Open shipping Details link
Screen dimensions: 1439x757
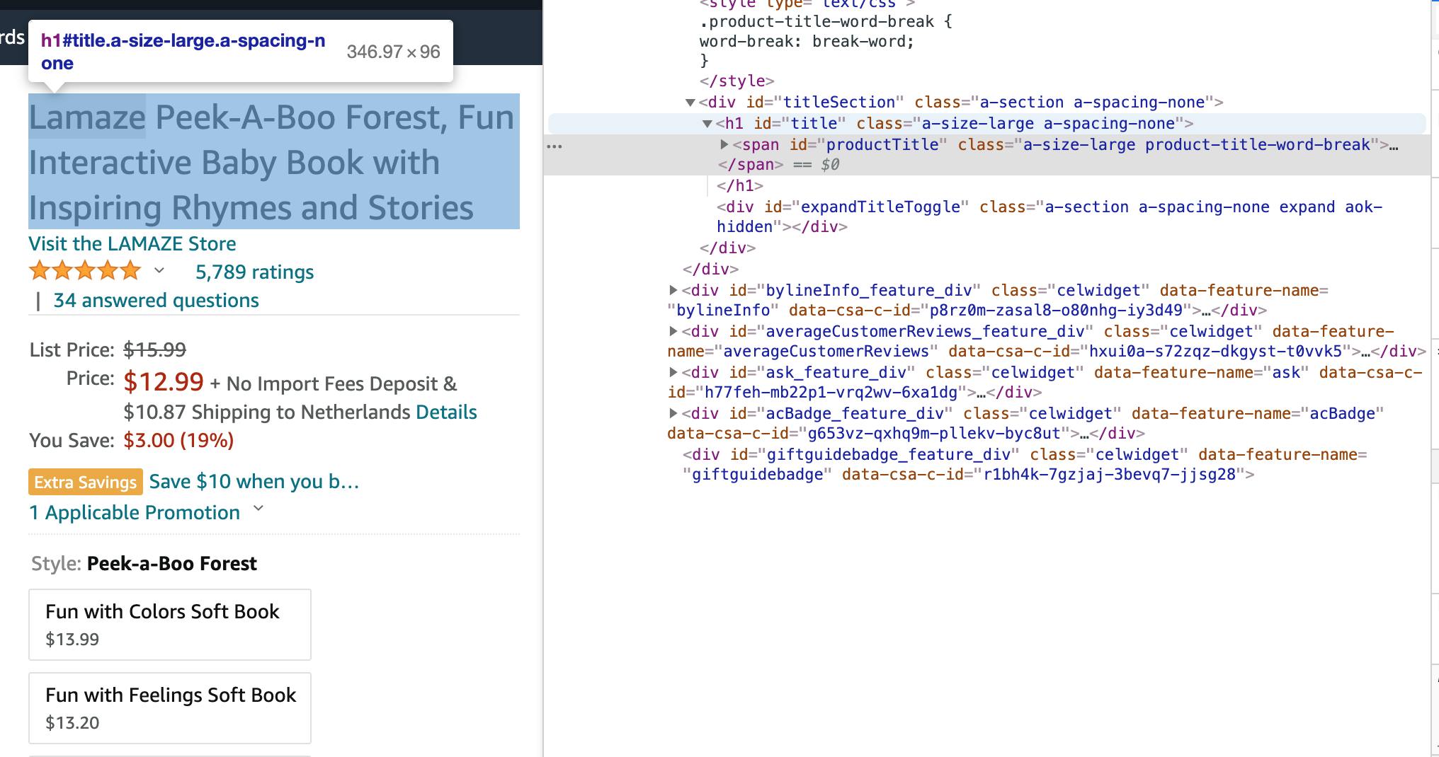tap(446, 412)
